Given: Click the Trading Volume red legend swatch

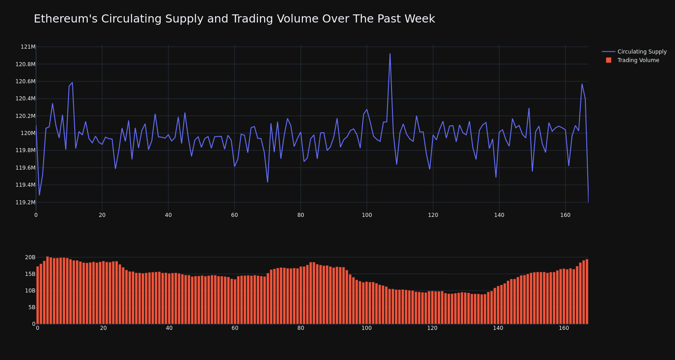Looking at the screenshot, I should 608,60.
